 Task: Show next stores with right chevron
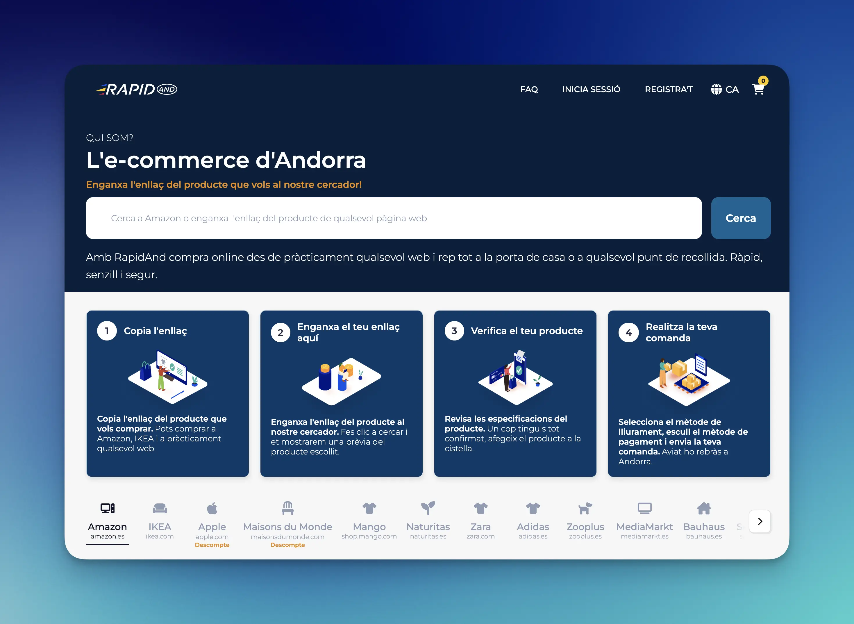pos(760,521)
